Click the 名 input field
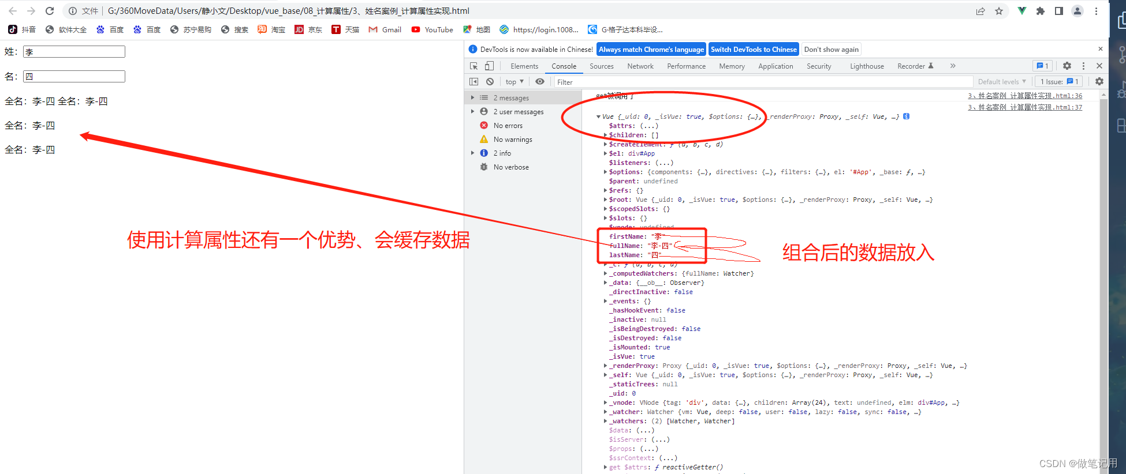This screenshot has width=1126, height=474. (x=74, y=76)
